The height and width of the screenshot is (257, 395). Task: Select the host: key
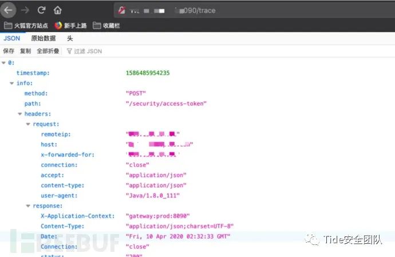[x=49, y=144]
